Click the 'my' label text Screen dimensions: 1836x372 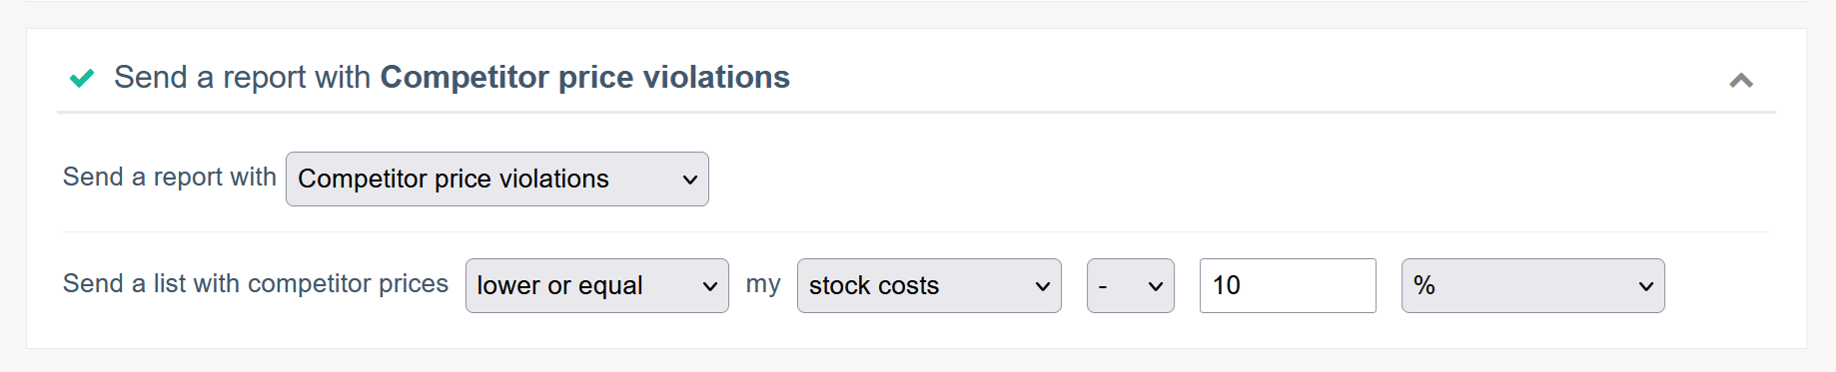point(763,284)
